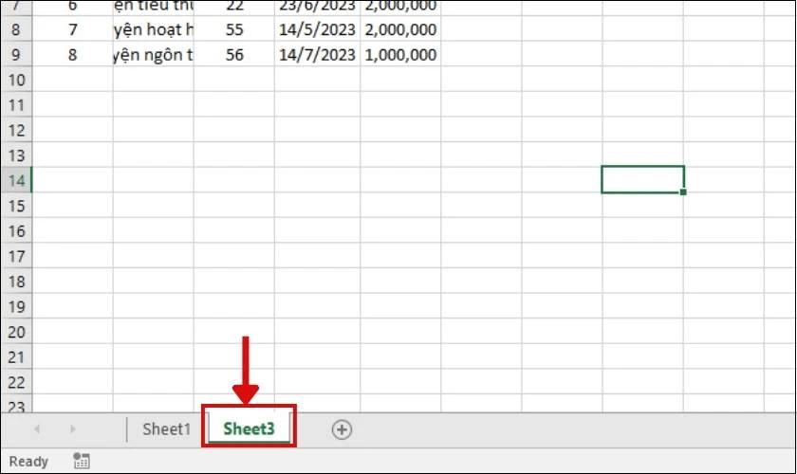The height and width of the screenshot is (474, 797).
Task: Select row header 20
Action: click(x=16, y=332)
